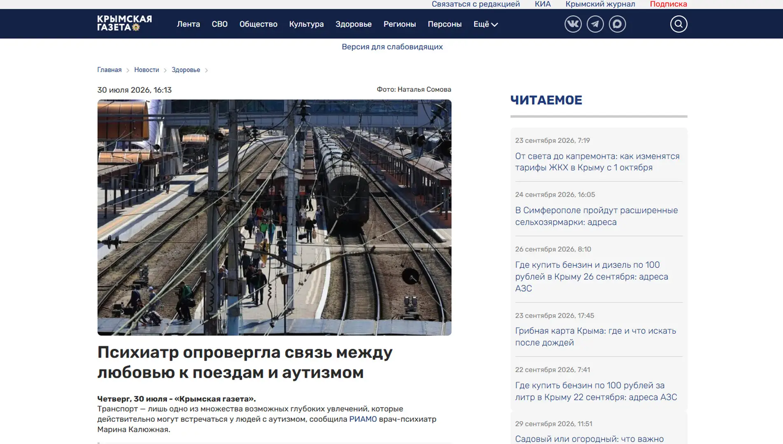Click photo credit Фото: Наталья Сомова

414,89
